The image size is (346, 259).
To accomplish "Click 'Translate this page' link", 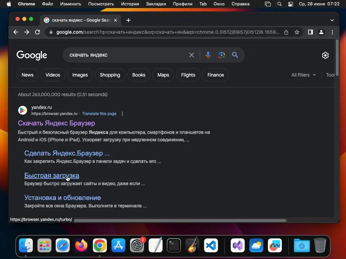I will tap(99, 114).
